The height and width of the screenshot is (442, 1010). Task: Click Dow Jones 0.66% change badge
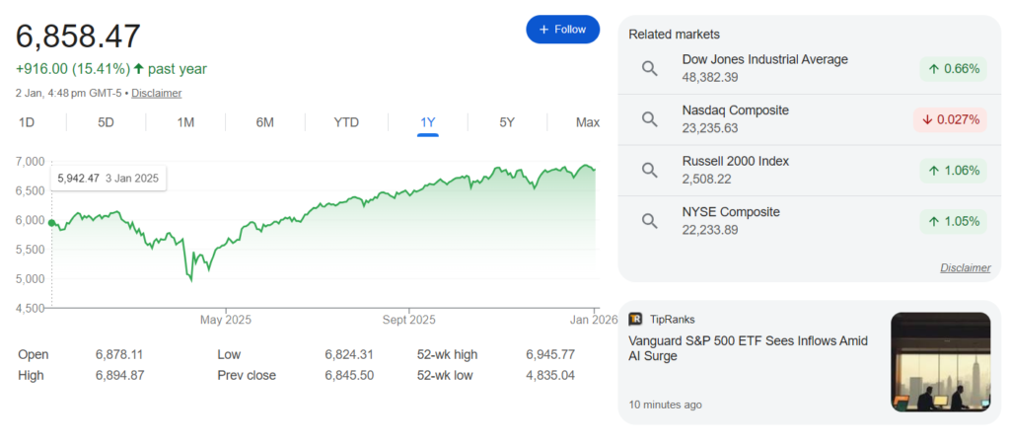coord(954,69)
